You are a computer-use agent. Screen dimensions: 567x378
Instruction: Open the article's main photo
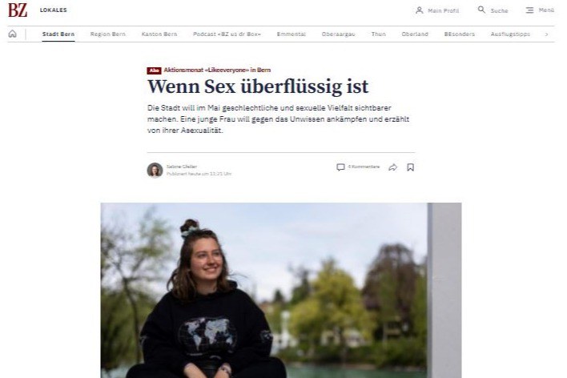(281, 290)
